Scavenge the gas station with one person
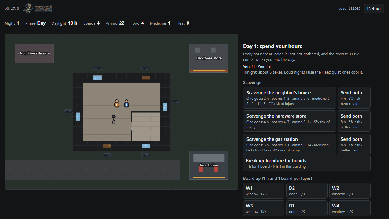 click(x=290, y=144)
